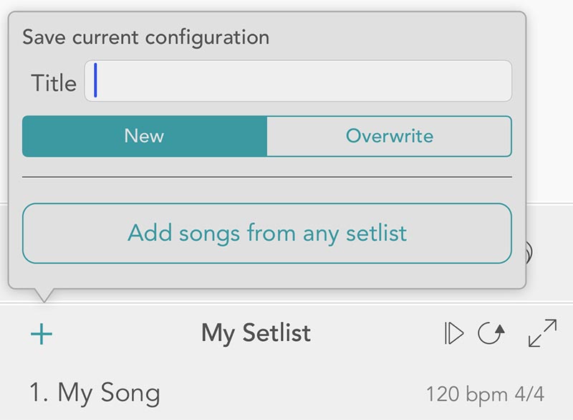Switch save mode to Overwrite

pos(390,136)
